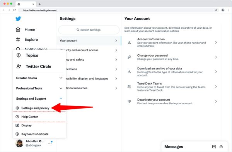Open Download an archive of your data
This screenshot has height=152, width=232.
[x=172, y=72]
